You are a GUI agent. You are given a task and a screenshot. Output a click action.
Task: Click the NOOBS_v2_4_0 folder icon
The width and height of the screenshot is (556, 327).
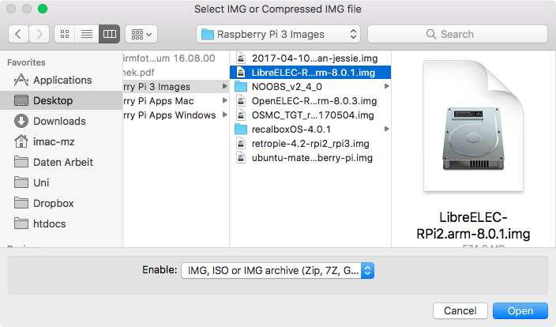click(241, 87)
